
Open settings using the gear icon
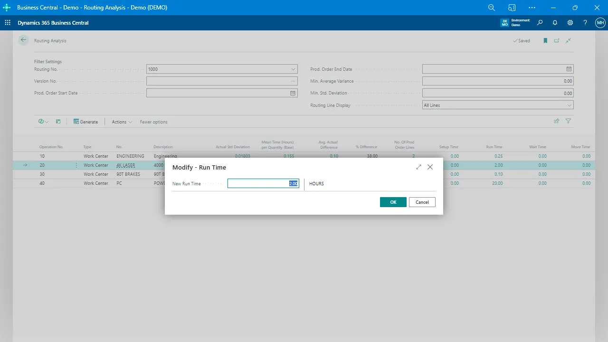(570, 22)
